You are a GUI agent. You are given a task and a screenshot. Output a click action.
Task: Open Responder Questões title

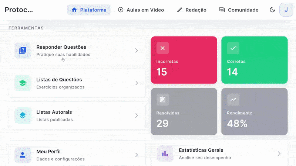coord(61,47)
